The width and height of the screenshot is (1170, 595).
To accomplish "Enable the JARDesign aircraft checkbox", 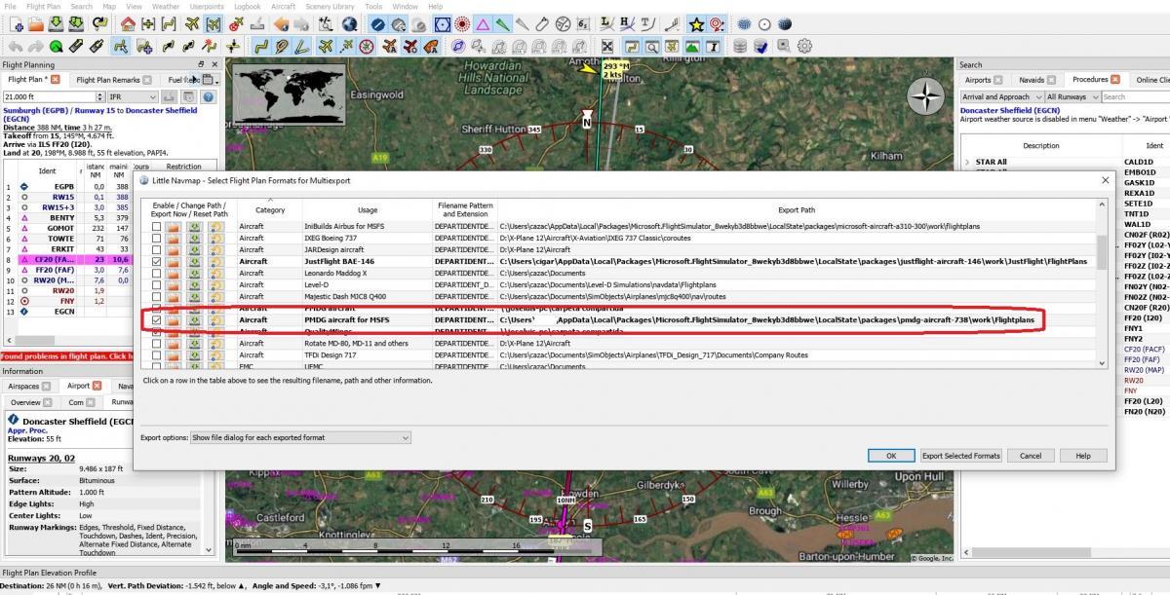I will [156, 250].
